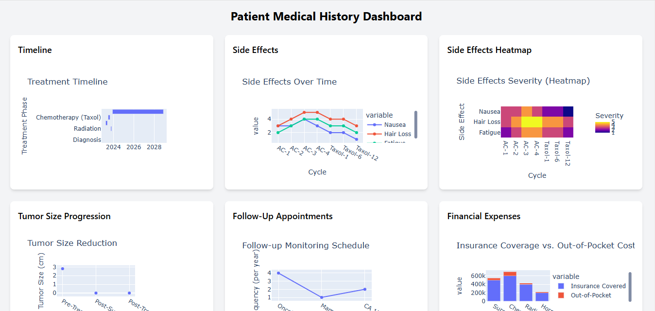The width and height of the screenshot is (655, 311).
Task: Click the Nausea marker at Taxol-12
Action: pos(356,139)
